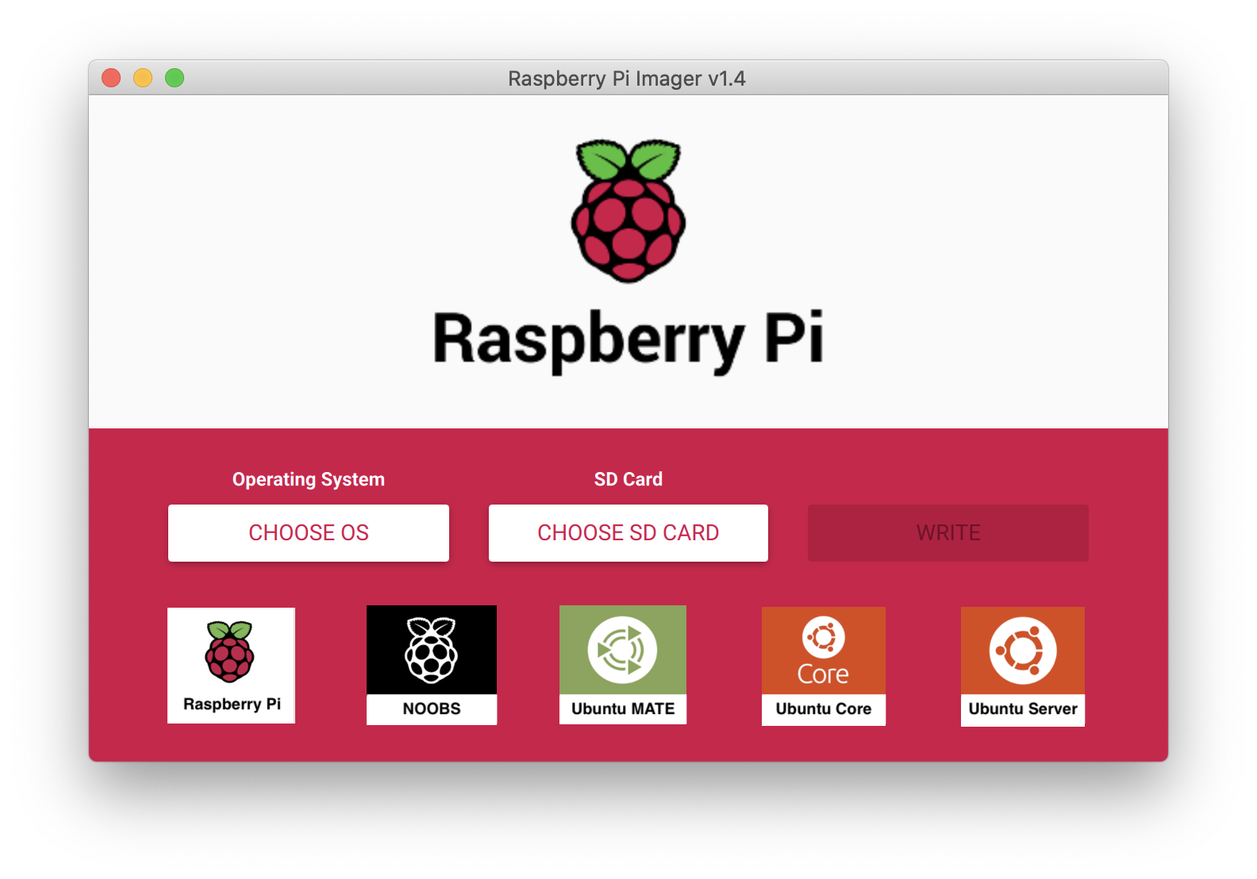The height and width of the screenshot is (879, 1257).
Task: Close the Imager window with the red button
Action: [x=111, y=78]
